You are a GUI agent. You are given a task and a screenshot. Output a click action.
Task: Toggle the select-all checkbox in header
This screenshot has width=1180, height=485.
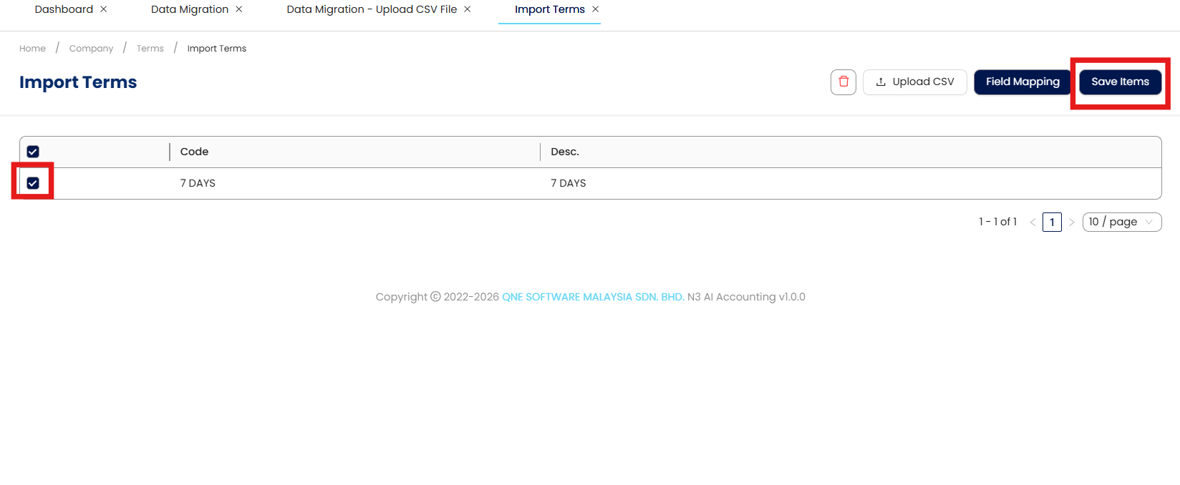click(33, 152)
